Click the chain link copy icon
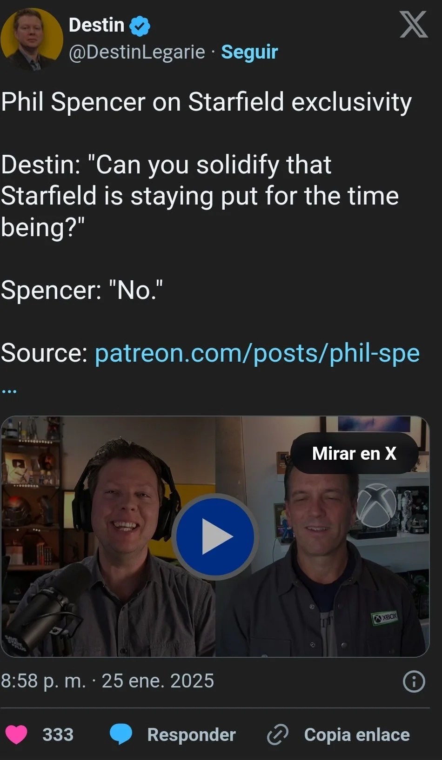 point(278,735)
